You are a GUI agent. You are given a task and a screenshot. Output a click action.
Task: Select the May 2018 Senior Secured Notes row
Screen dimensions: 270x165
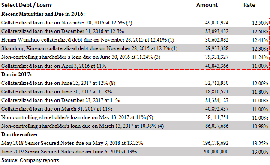pyautogui.click(x=135, y=143)
